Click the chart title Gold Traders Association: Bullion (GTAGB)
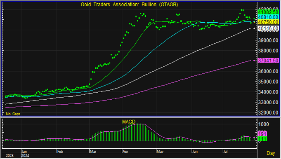The height and width of the screenshot is (159, 281). point(129,5)
